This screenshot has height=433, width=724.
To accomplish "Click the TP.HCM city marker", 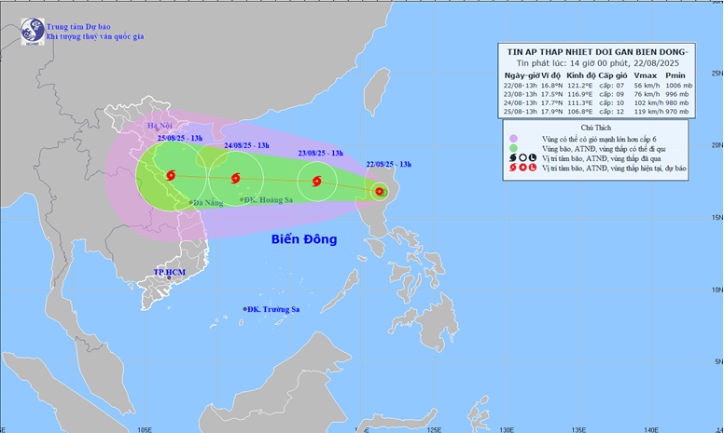I will (169, 277).
